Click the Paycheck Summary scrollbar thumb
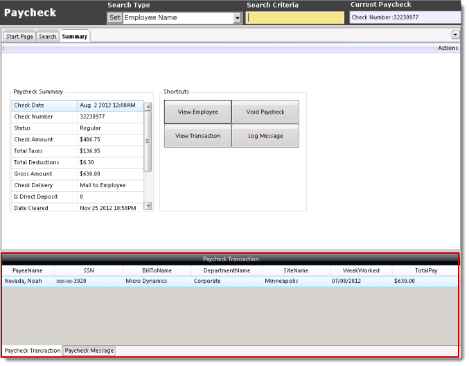469x366 pixels. [x=148, y=141]
